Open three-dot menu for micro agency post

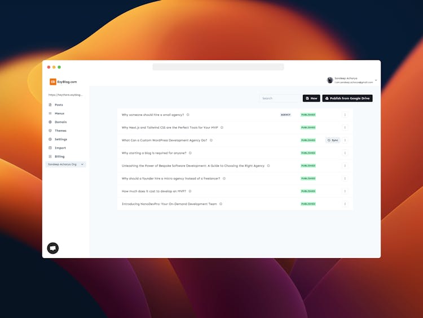pyautogui.click(x=345, y=178)
